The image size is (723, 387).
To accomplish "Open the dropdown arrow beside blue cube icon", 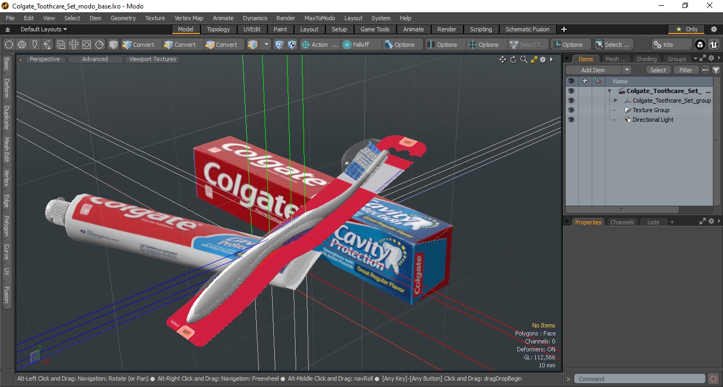I will coord(266,45).
